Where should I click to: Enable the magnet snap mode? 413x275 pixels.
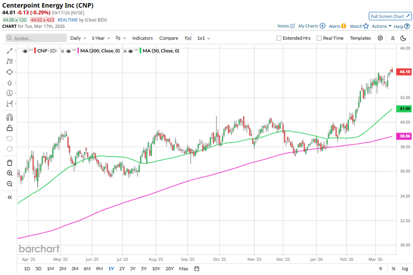pos(10,117)
